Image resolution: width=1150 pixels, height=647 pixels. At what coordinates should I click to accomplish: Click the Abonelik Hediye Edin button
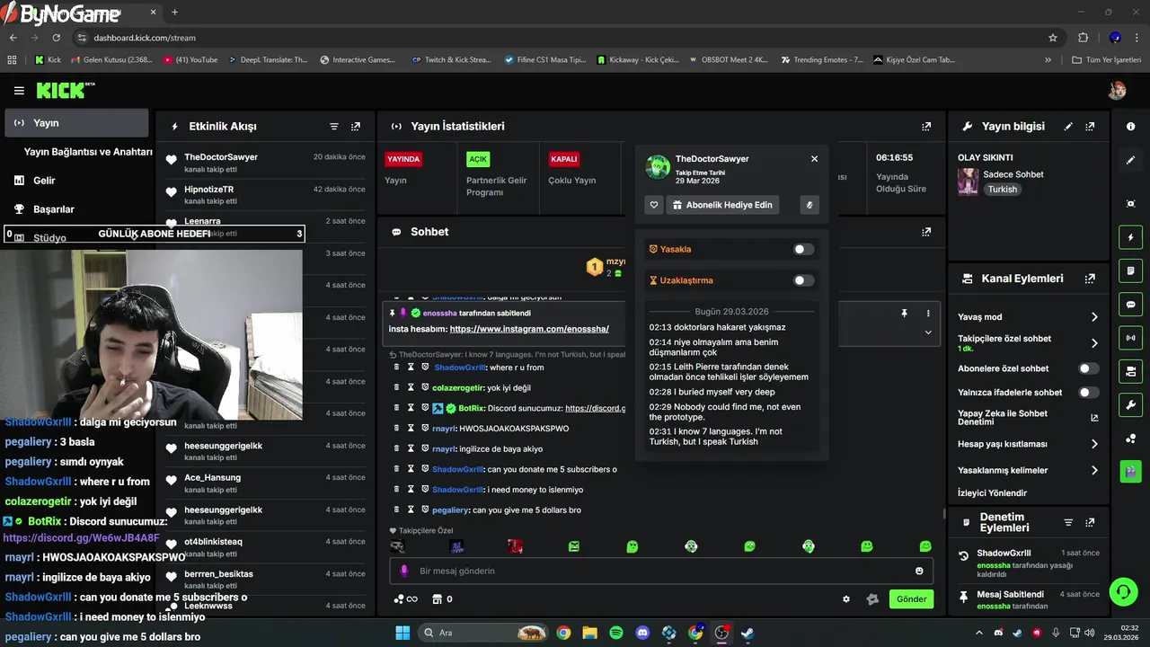[721, 205]
